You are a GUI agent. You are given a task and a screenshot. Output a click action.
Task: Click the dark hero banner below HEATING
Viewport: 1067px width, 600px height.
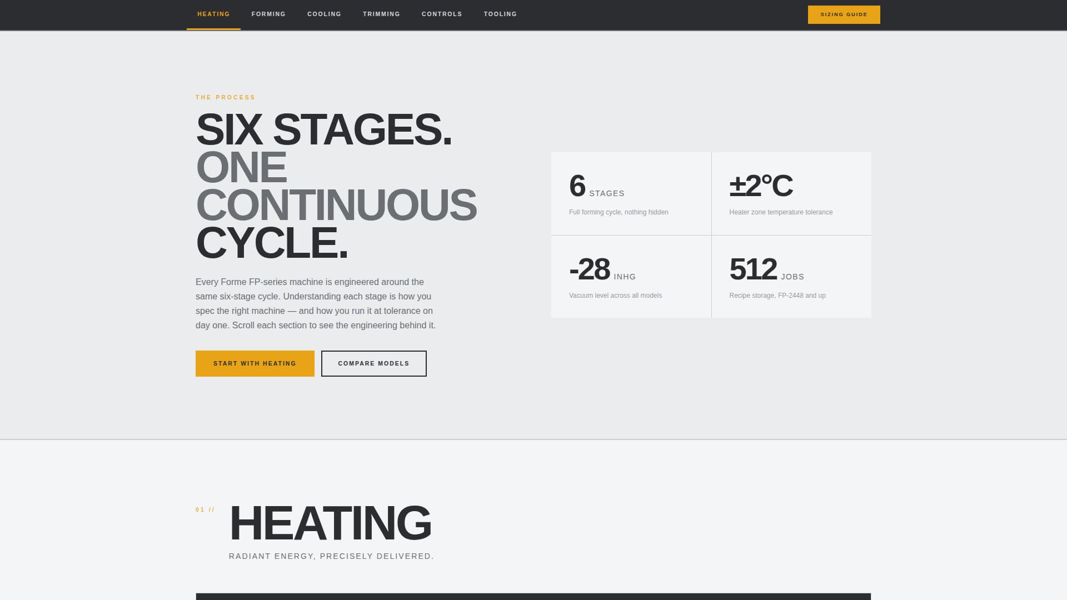tap(533, 597)
